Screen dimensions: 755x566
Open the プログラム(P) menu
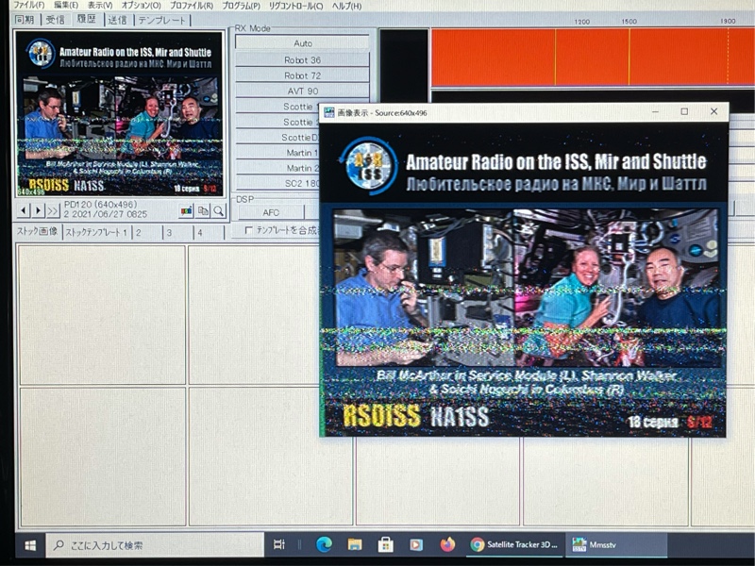click(241, 6)
